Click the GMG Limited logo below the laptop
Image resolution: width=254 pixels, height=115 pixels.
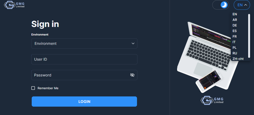click(x=212, y=100)
